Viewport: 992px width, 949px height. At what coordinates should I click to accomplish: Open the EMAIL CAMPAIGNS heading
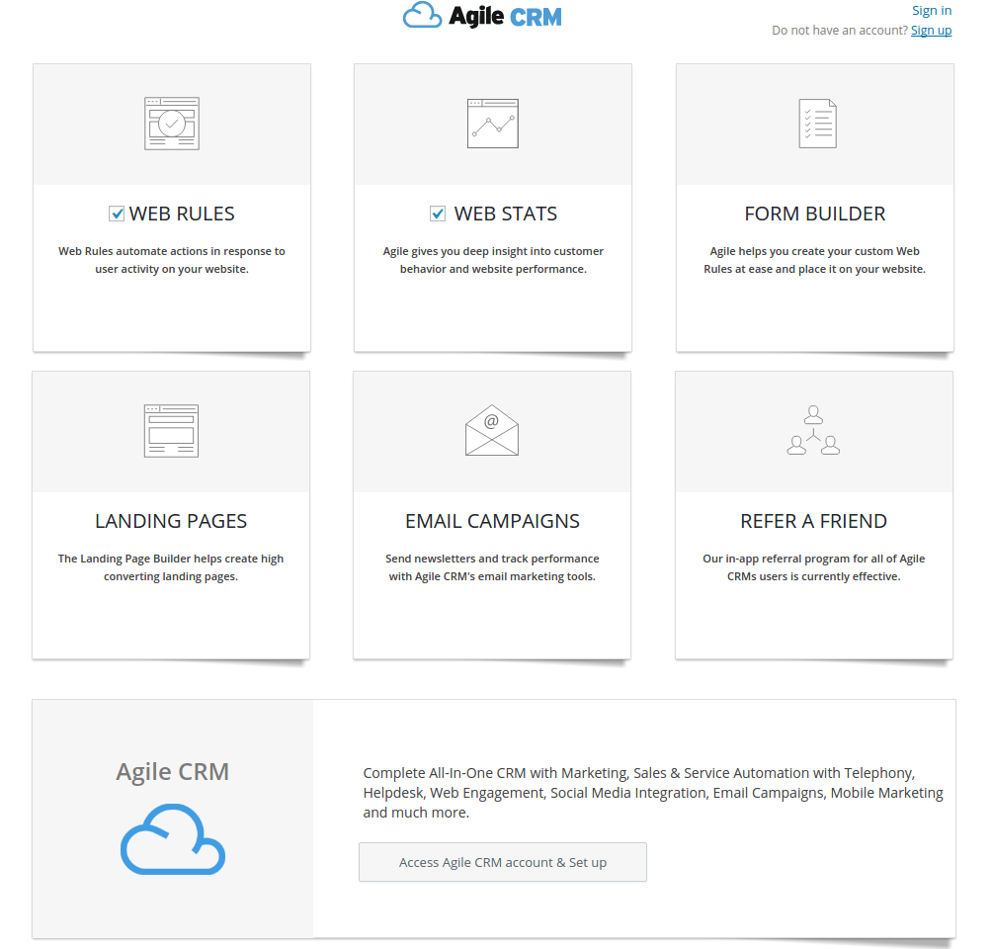pos(492,521)
